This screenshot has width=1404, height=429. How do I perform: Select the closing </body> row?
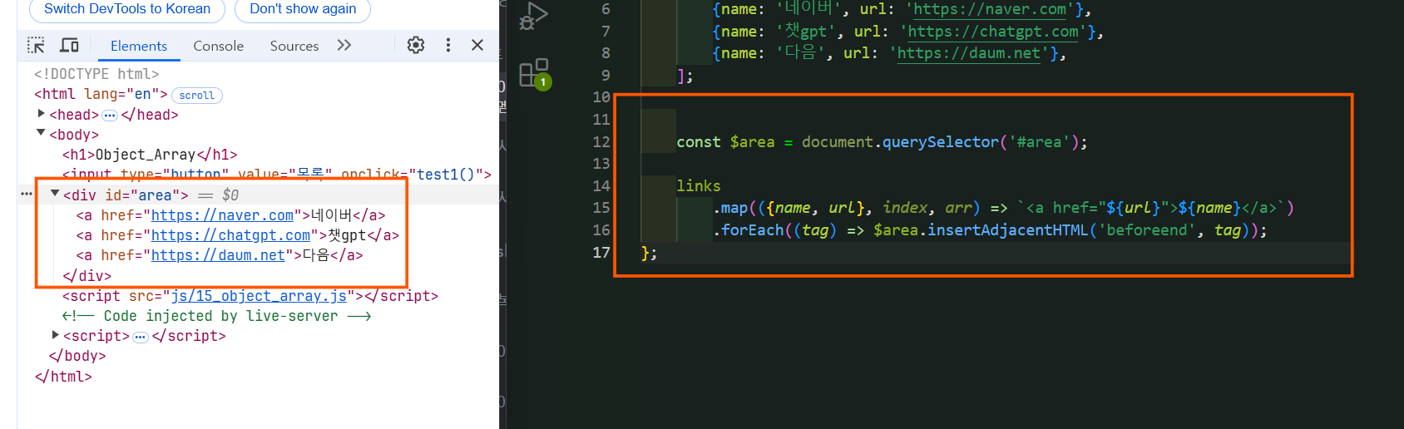77,356
